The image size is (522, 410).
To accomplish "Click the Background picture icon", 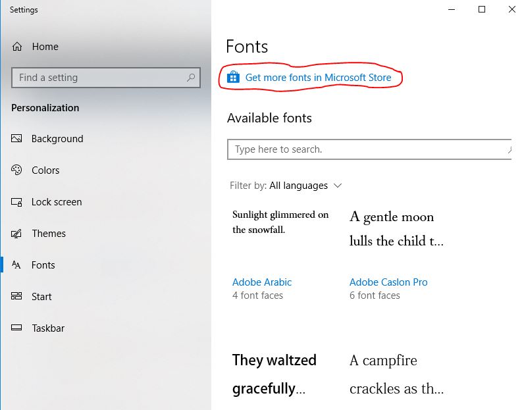I will coord(16,138).
